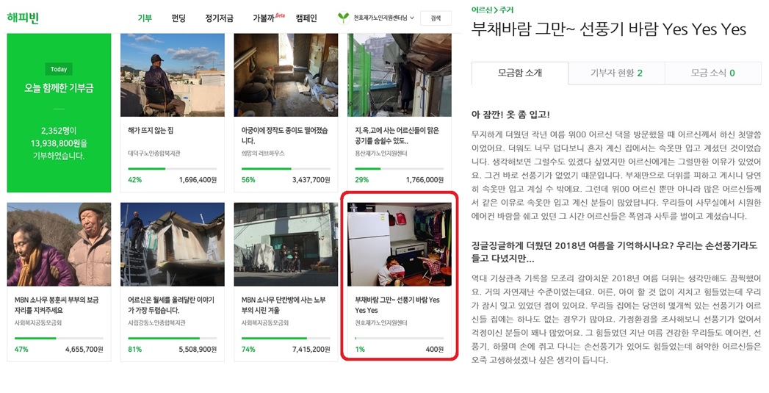Open the MBN 소나무 봉훈씨 부부 campaign title
The height and width of the screenshot is (393, 769).
(57, 305)
